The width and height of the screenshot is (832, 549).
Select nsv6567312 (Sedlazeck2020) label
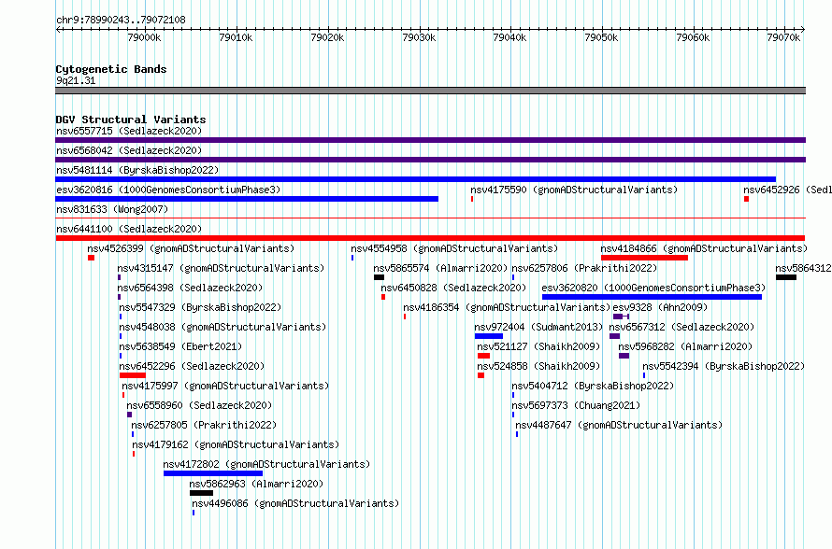tap(681, 327)
